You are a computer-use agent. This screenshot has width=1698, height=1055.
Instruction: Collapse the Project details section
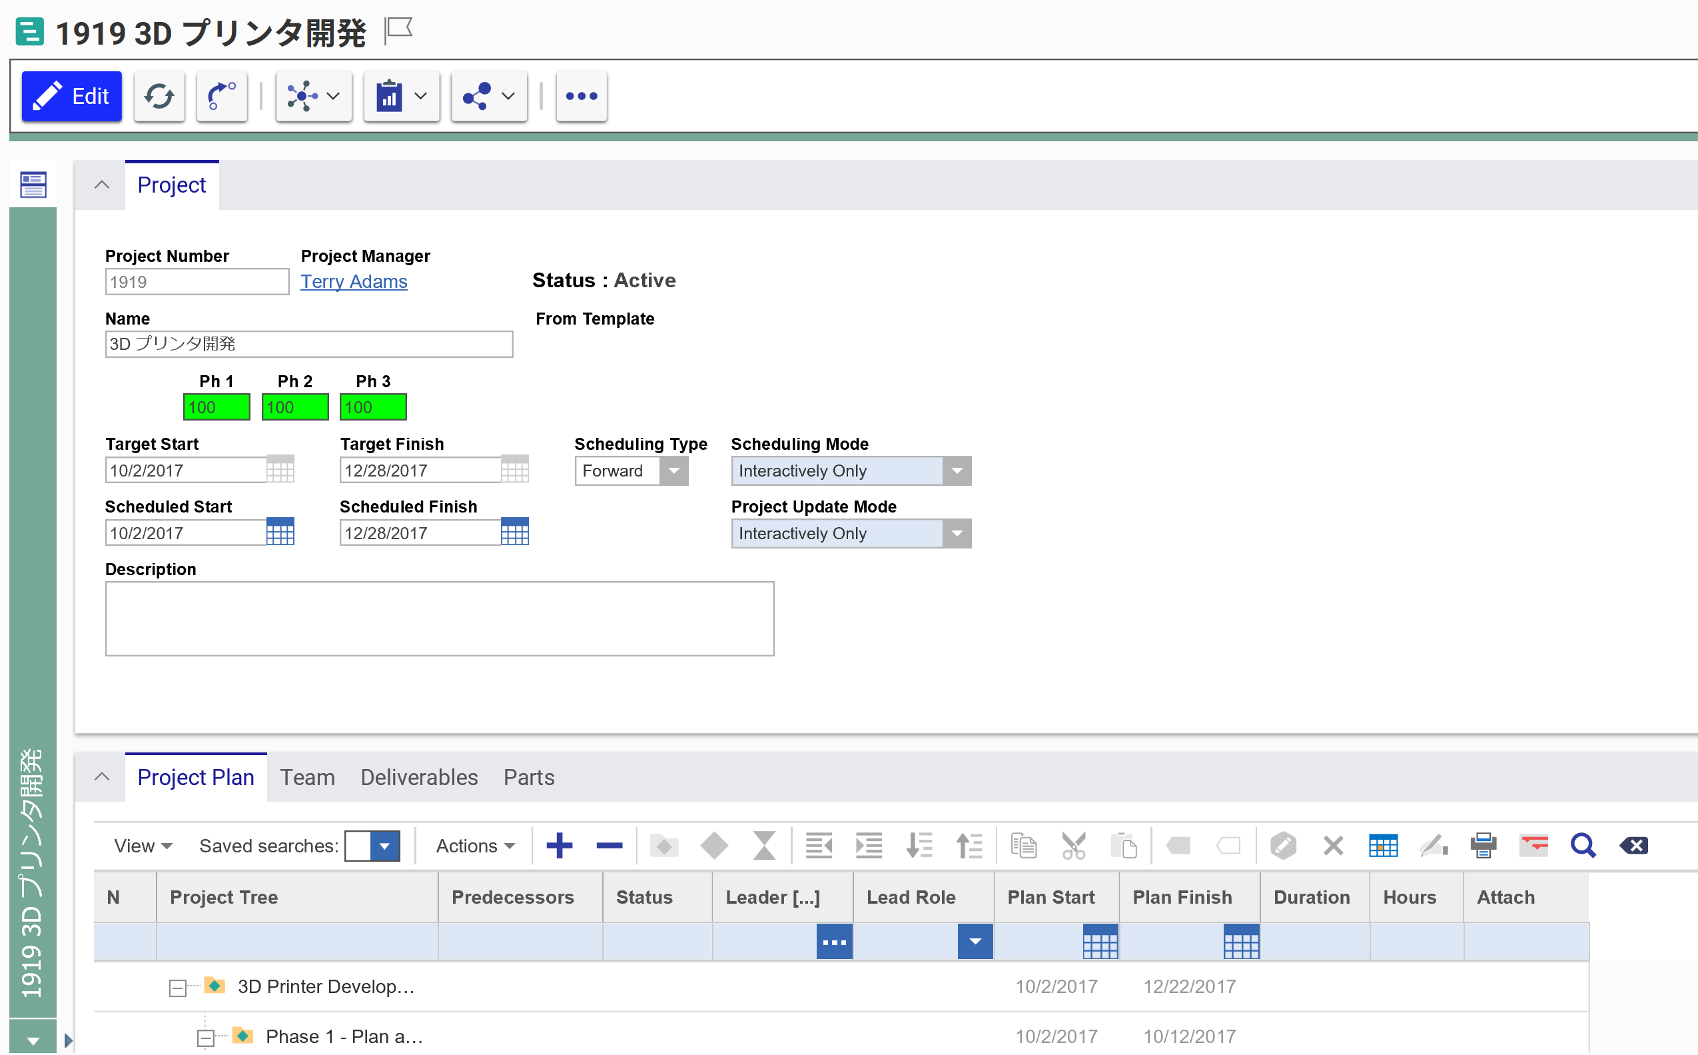click(x=101, y=185)
